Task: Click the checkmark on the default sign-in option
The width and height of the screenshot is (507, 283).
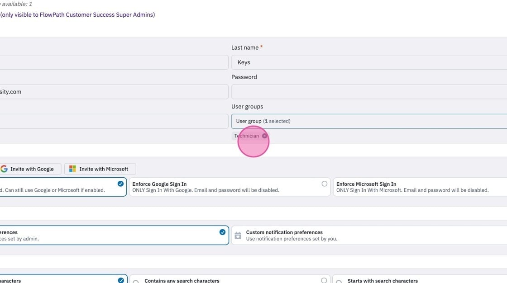Action: pos(120,184)
